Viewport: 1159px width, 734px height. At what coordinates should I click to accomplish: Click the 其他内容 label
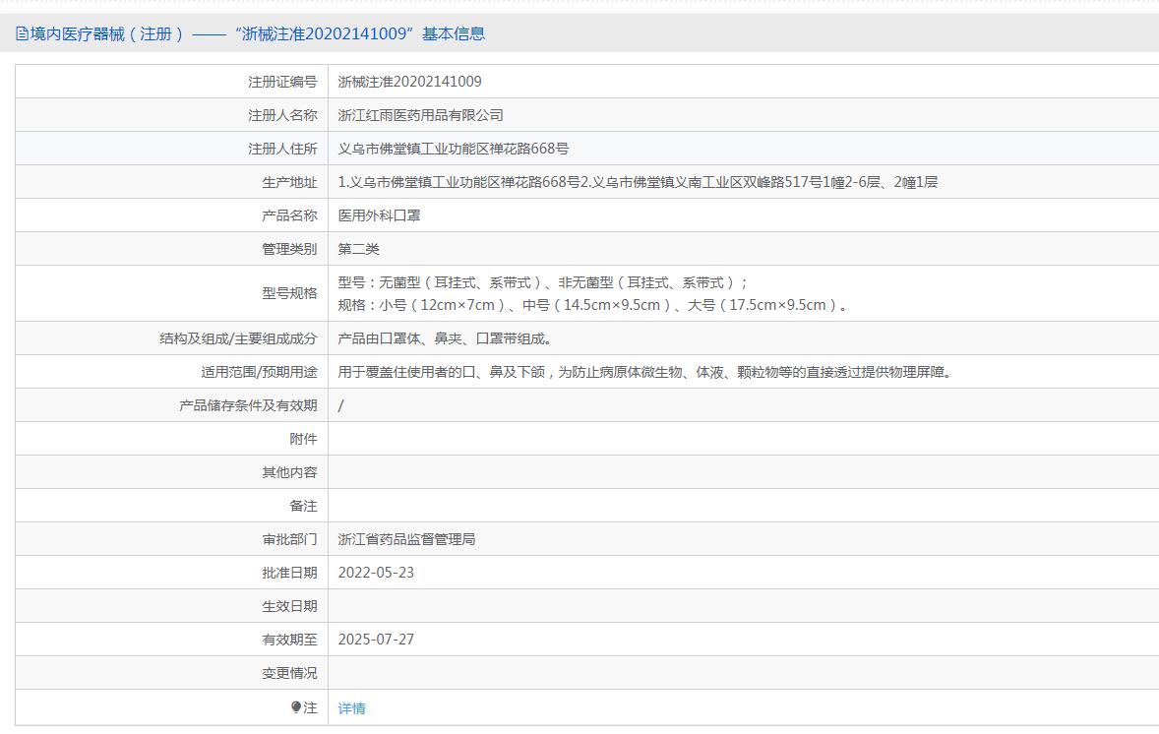[x=289, y=472]
